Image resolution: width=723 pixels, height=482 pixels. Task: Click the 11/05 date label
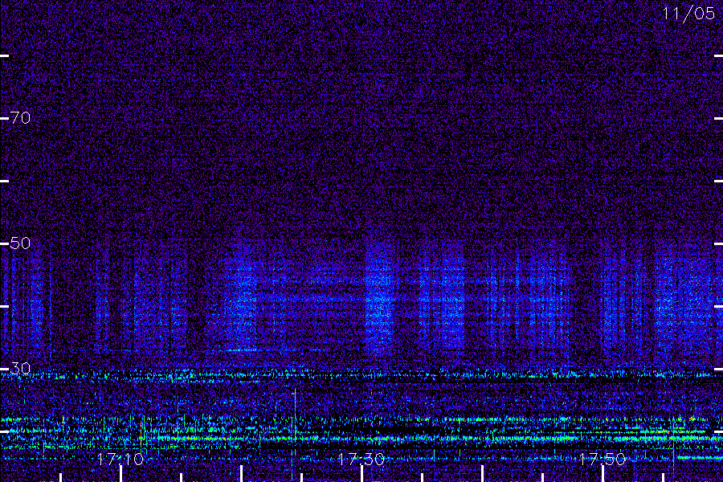pos(688,13)
